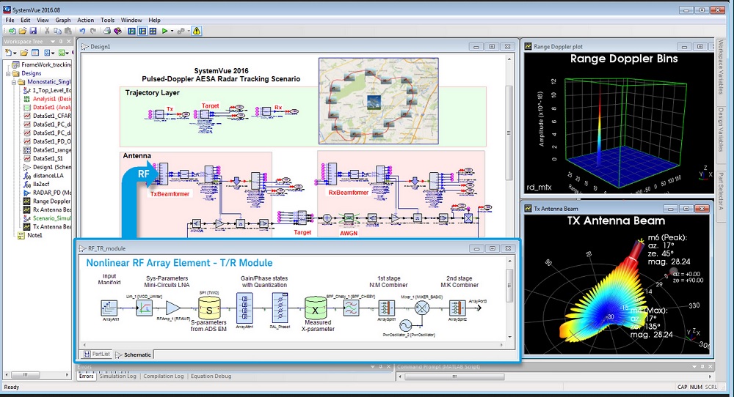Click the Print icon in toolbar
Image resolution: width=734 pixels, height=397 pixels.
[107, 31]
